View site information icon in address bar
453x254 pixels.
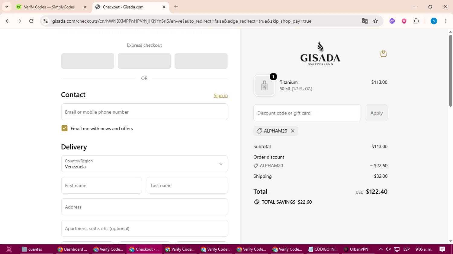(46, 21)
